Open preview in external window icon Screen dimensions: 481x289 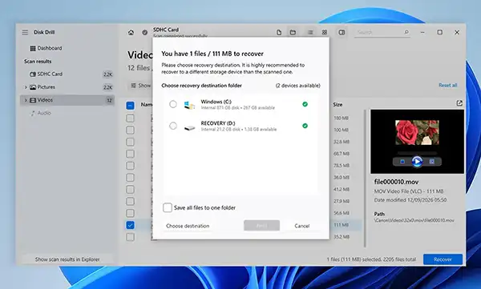[459, 103]
